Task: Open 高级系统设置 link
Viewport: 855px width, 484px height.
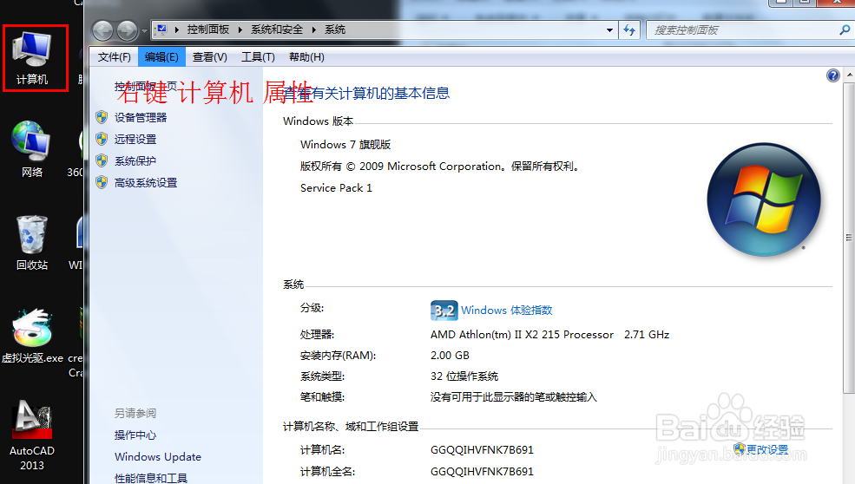Action: click(146, 183)
